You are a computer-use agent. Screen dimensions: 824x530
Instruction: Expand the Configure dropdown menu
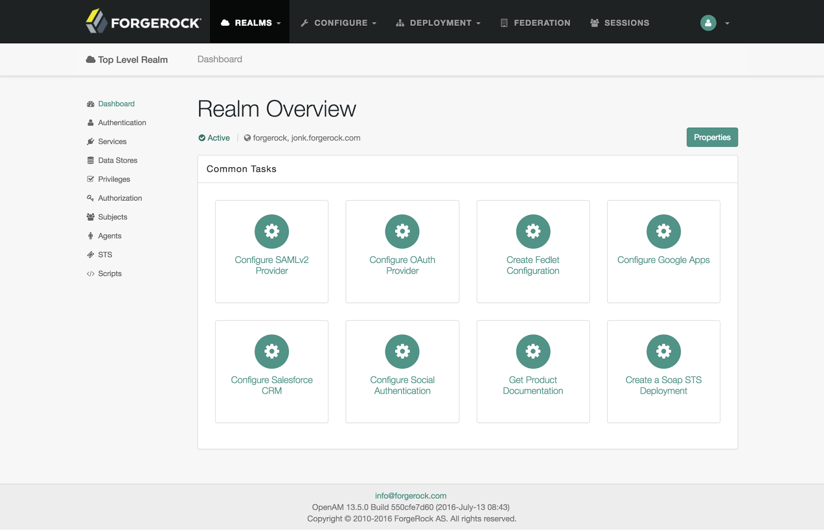tap(339, 23)
